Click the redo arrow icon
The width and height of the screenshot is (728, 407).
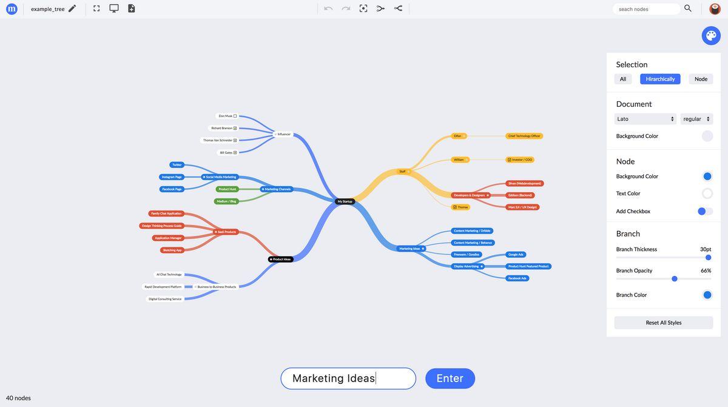(x=346, y=8)
